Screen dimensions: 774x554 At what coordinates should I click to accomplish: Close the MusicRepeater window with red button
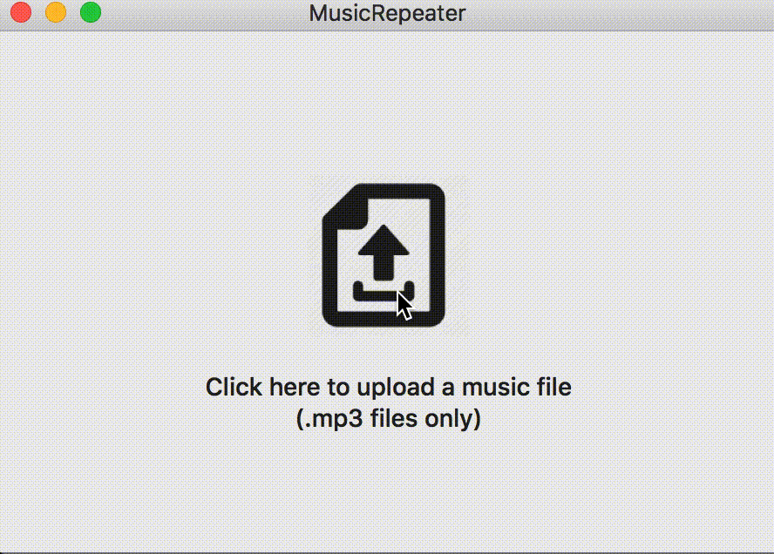pyautogui.click(x=21, y=12)
